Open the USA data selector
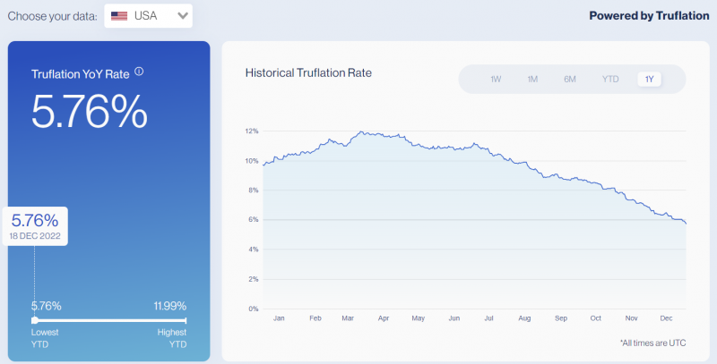Screen dimensions: 717x364 click(148, 16)
